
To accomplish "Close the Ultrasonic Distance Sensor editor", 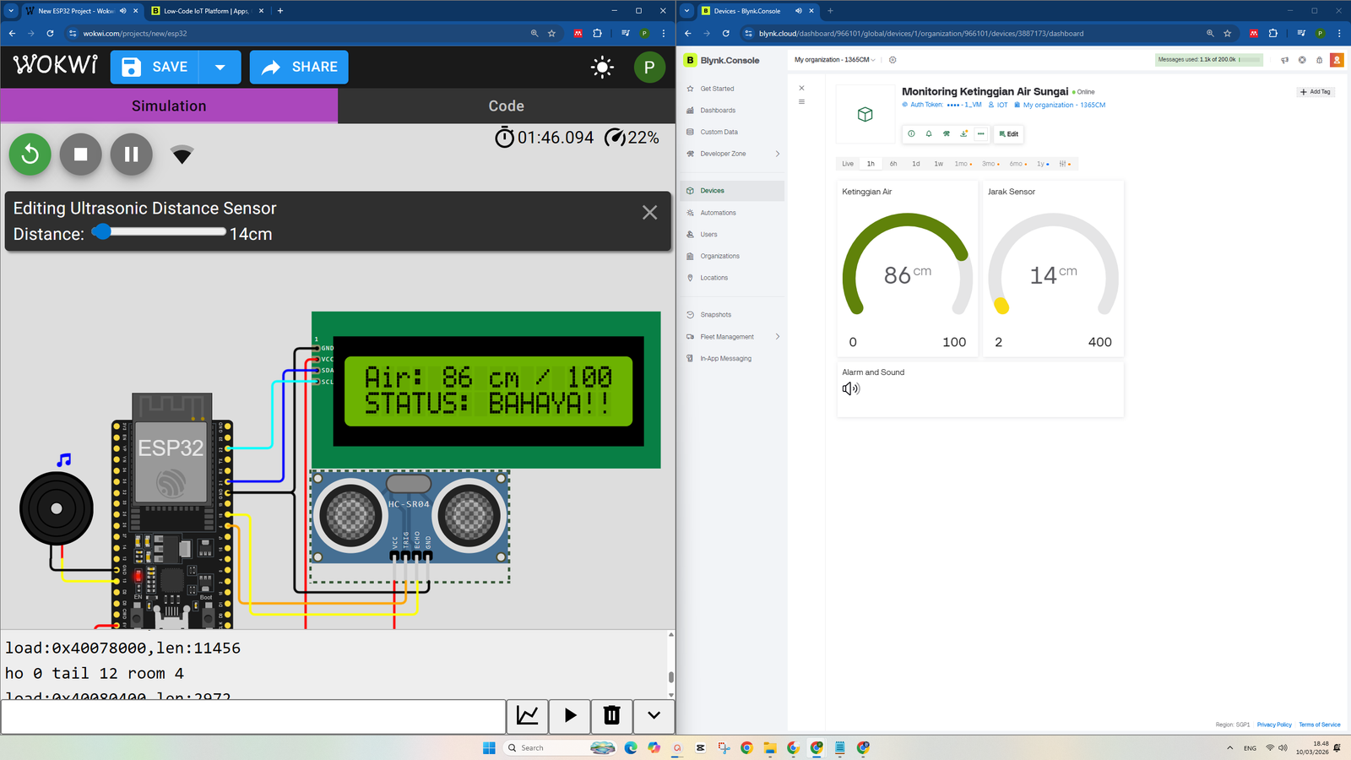I will click(649, 213).
